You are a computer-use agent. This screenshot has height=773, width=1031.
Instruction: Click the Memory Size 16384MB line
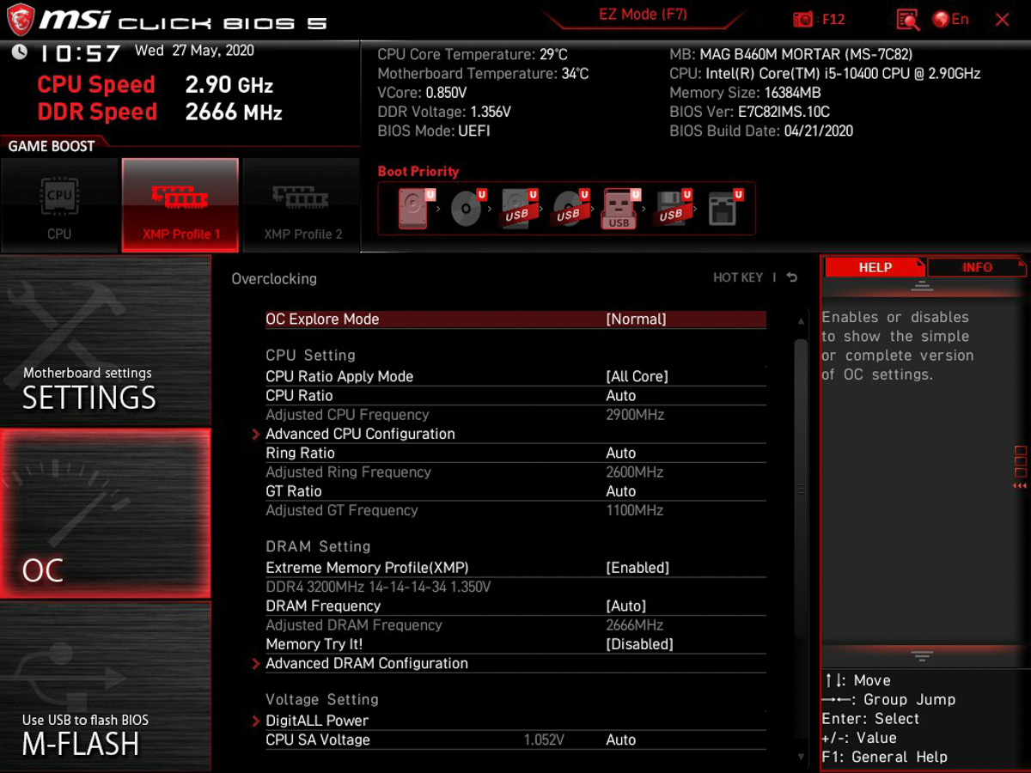745,93
